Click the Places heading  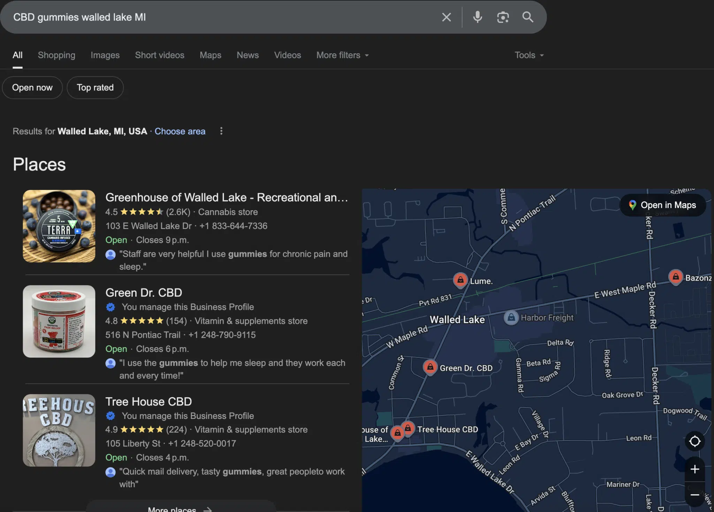[x=39, y=165]
